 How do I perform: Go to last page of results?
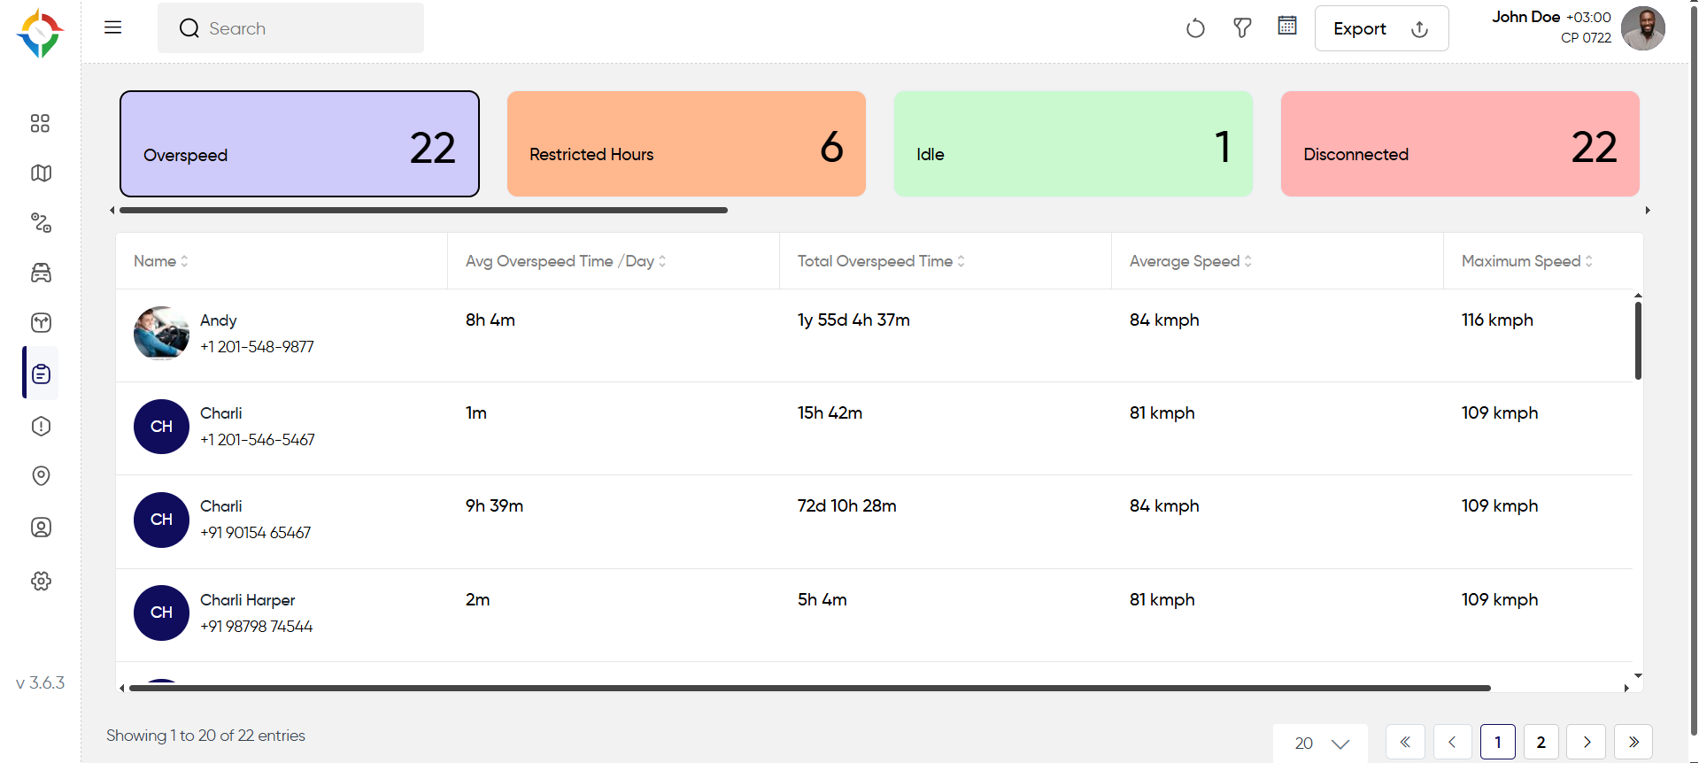coord(1633,742)
